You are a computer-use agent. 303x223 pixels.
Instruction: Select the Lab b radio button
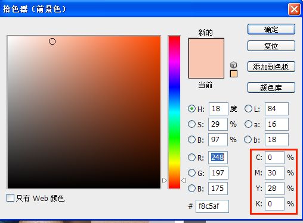[x=248, y=140]
